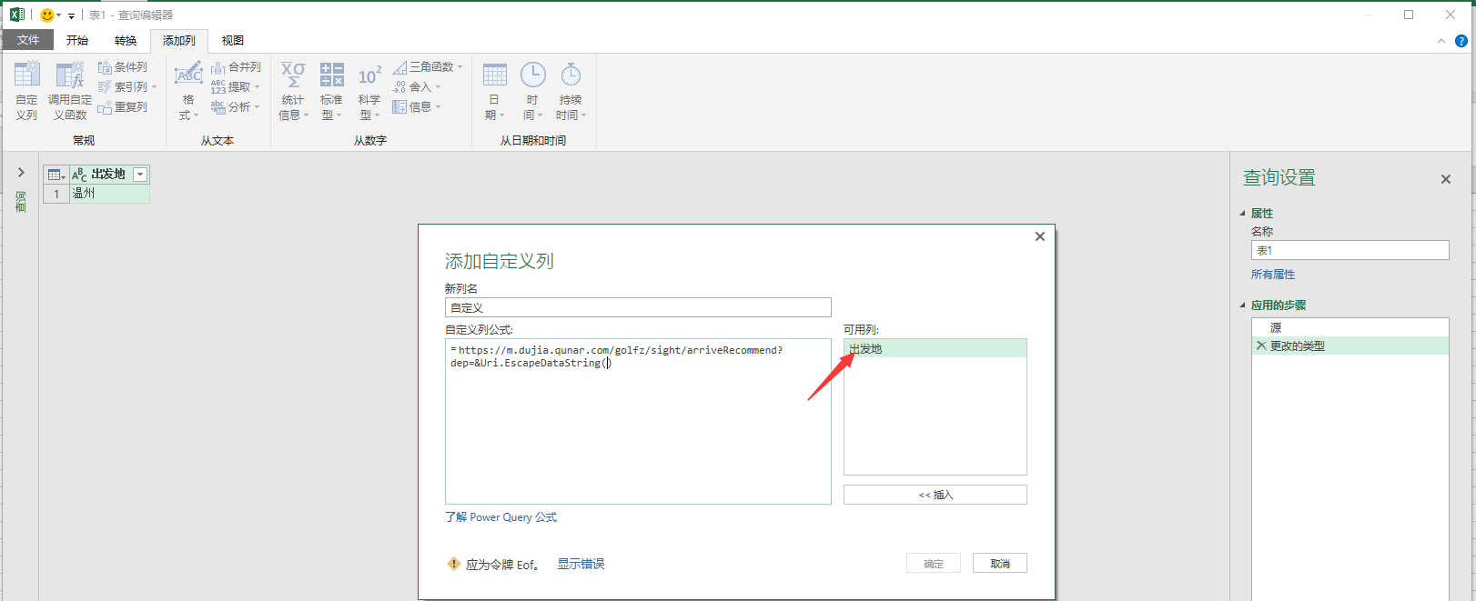The width and height of the screenshot is (1476, 601).
Task: Expand the queries pane chevron
Action: click(21, 173)
